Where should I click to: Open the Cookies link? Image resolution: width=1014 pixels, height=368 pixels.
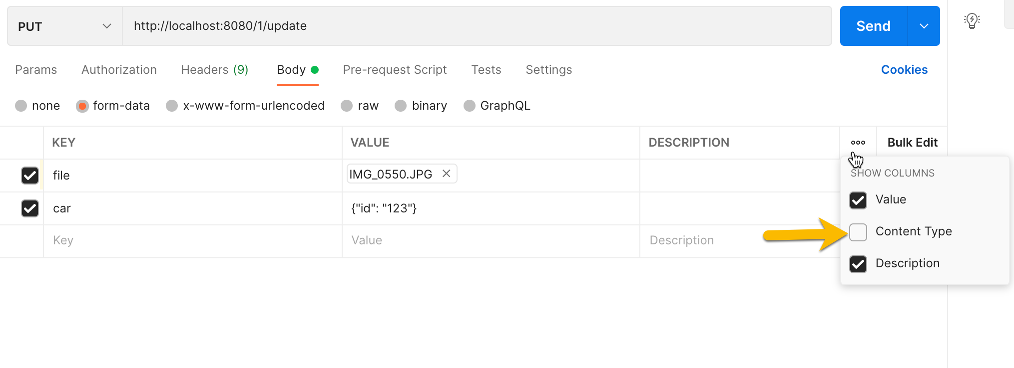(904, 70)
